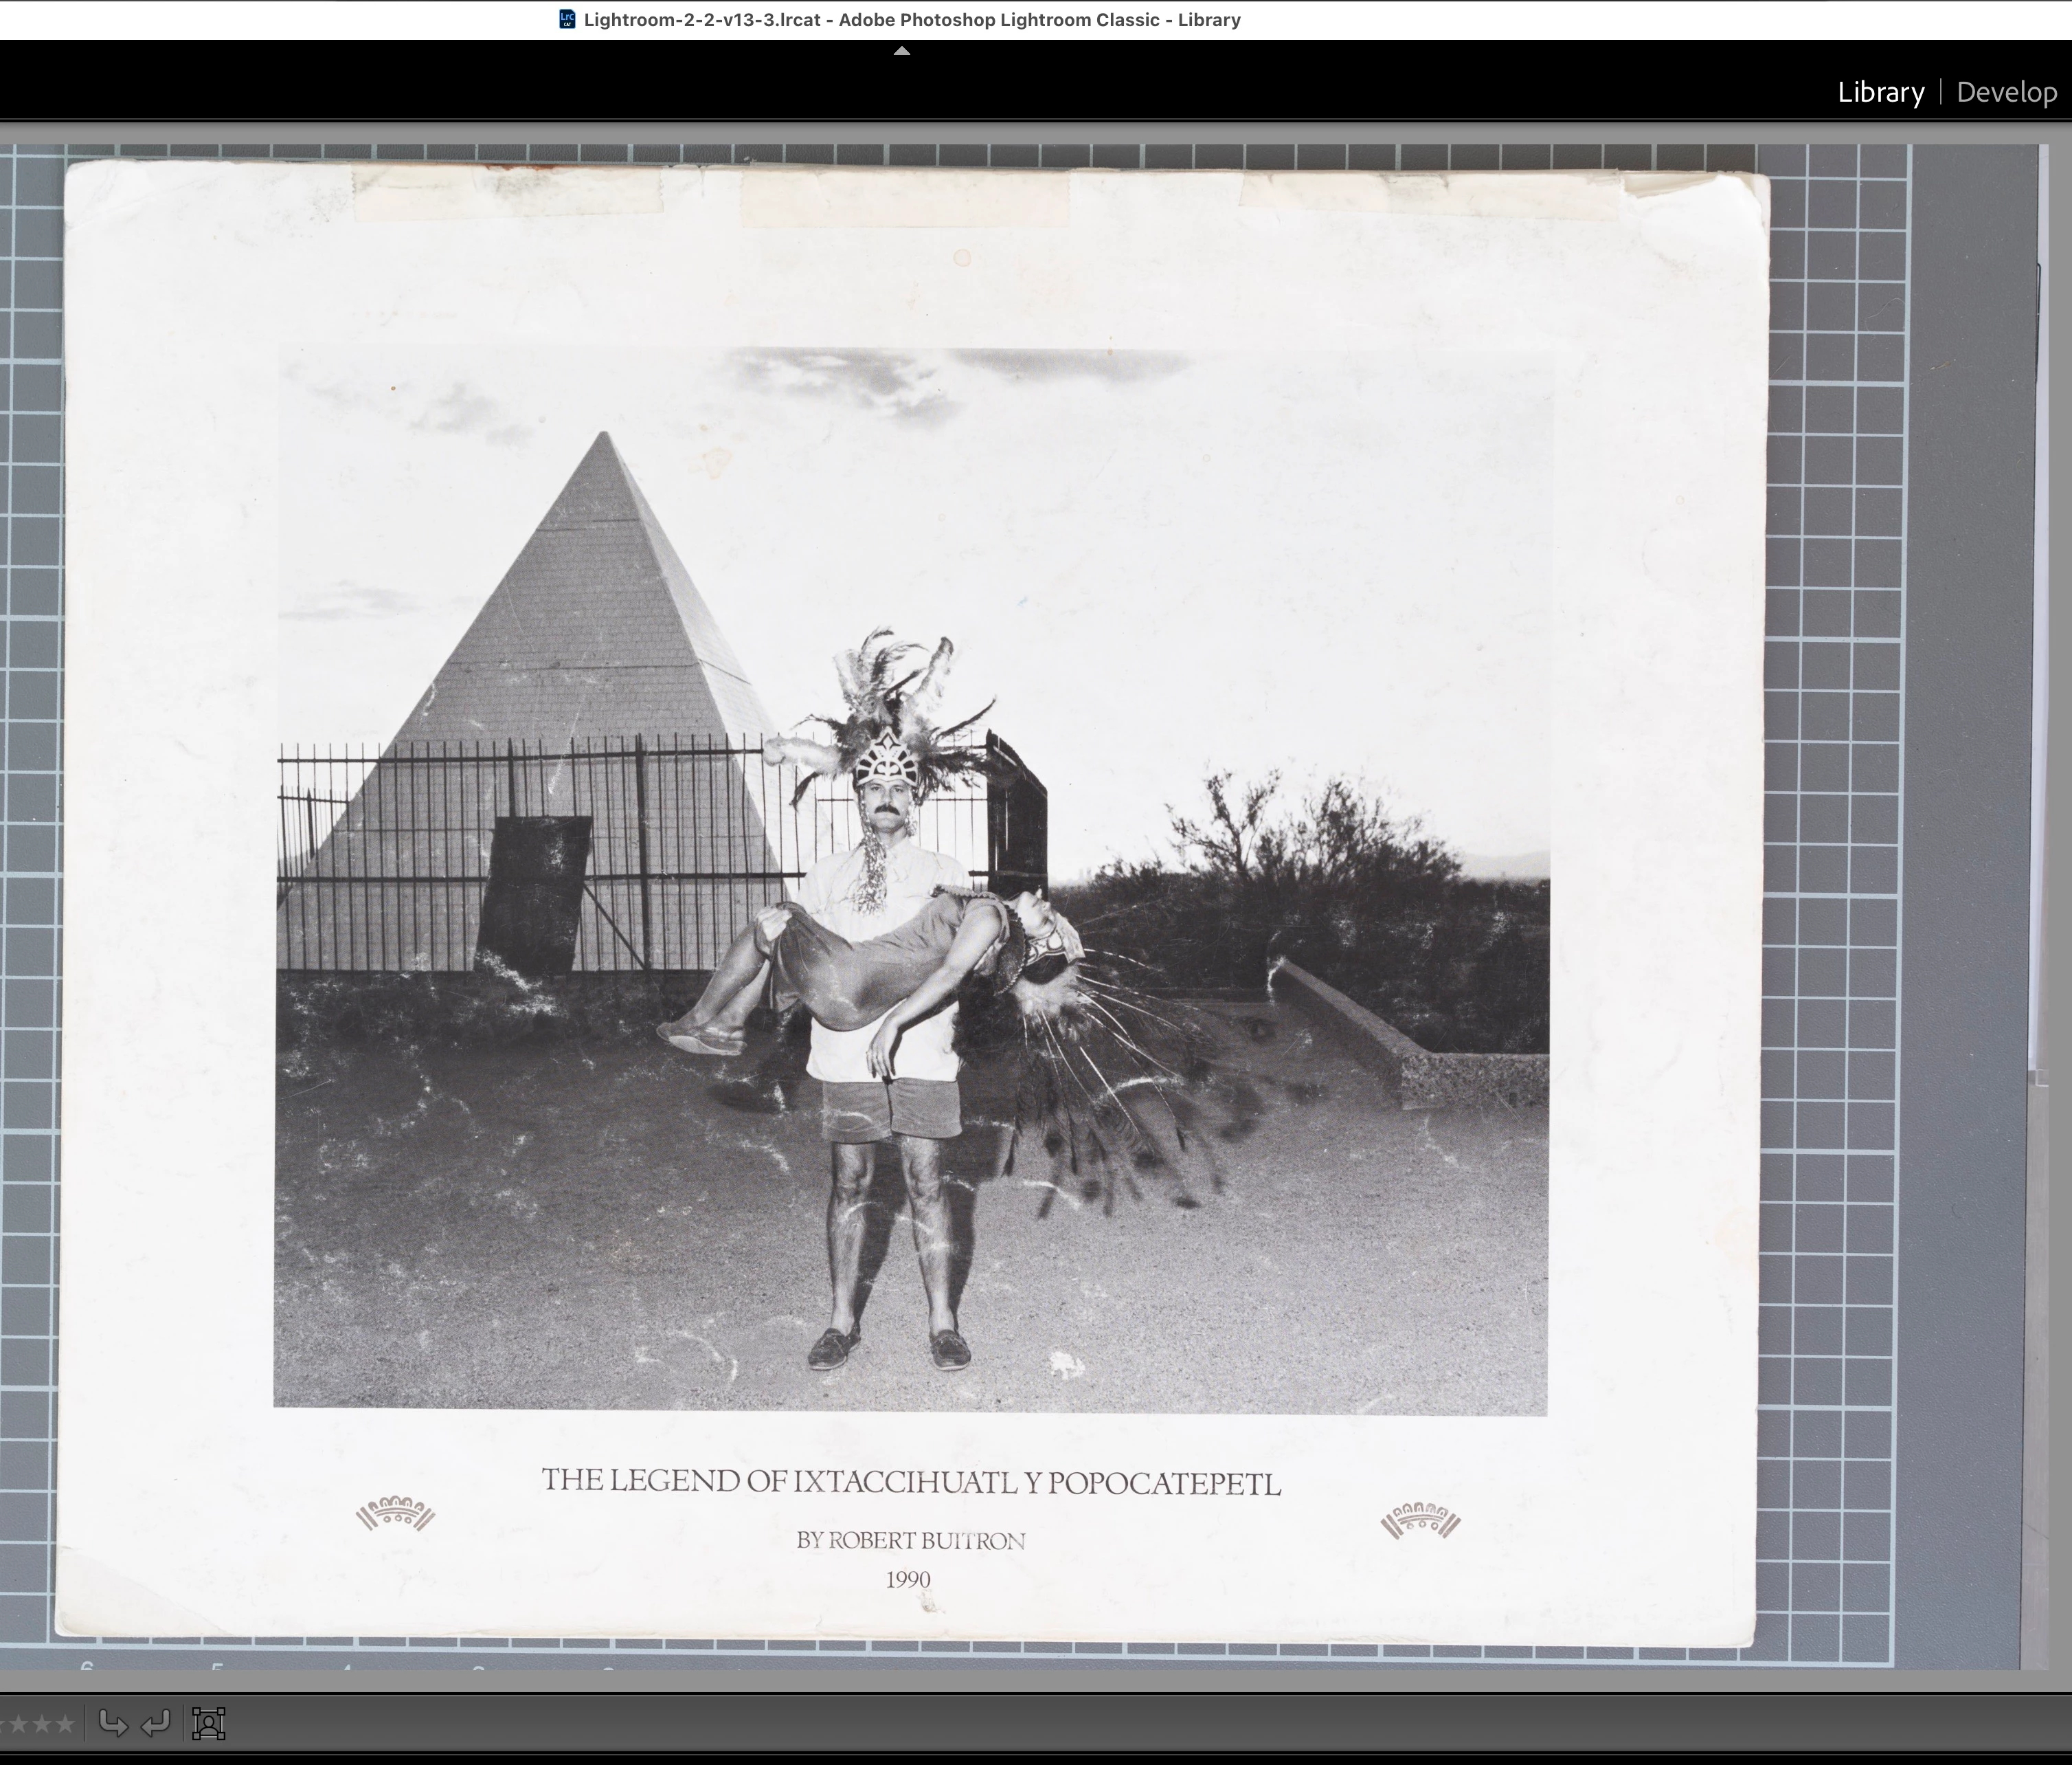Image resolution: width=2072 pixels, height=1765 pixels.
Task: Click the year 1990 under caption
Action: pos(908,1580)
